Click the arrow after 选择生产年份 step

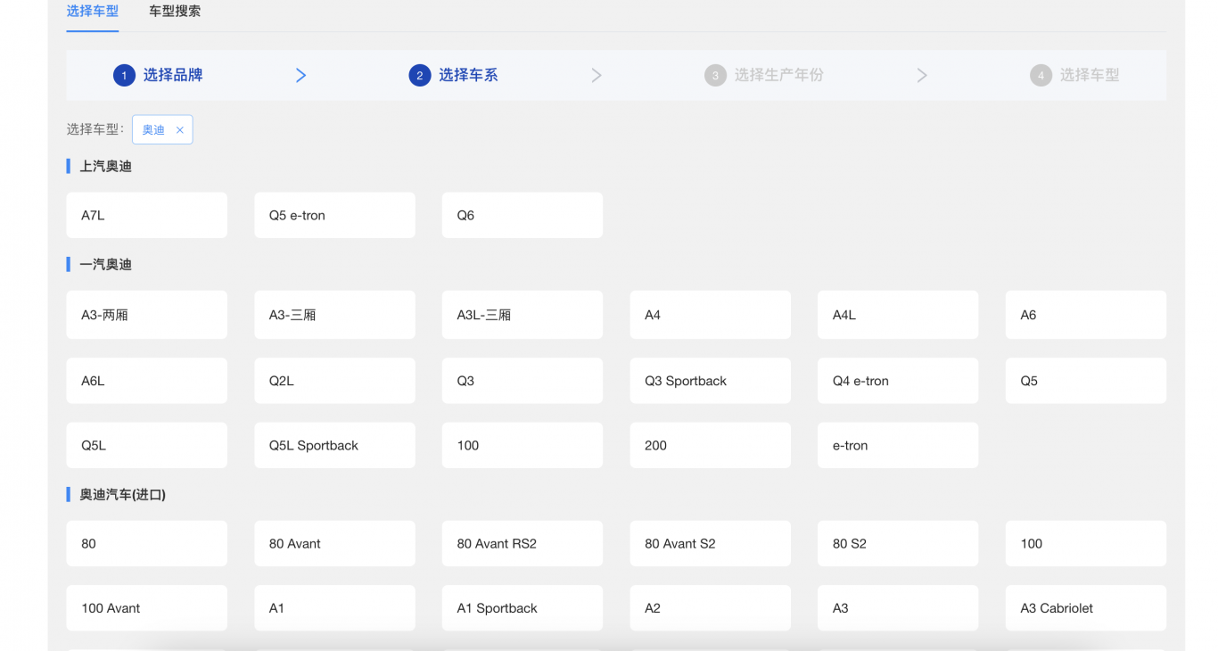click(x=922, y=76)
